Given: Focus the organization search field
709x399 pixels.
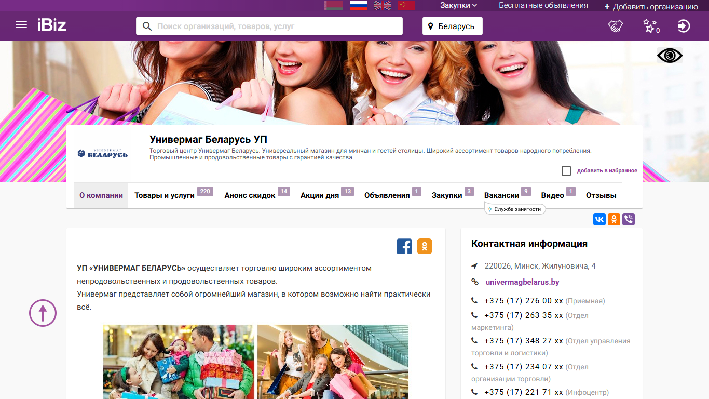Looking at the screenshot, I should [269, 26].
